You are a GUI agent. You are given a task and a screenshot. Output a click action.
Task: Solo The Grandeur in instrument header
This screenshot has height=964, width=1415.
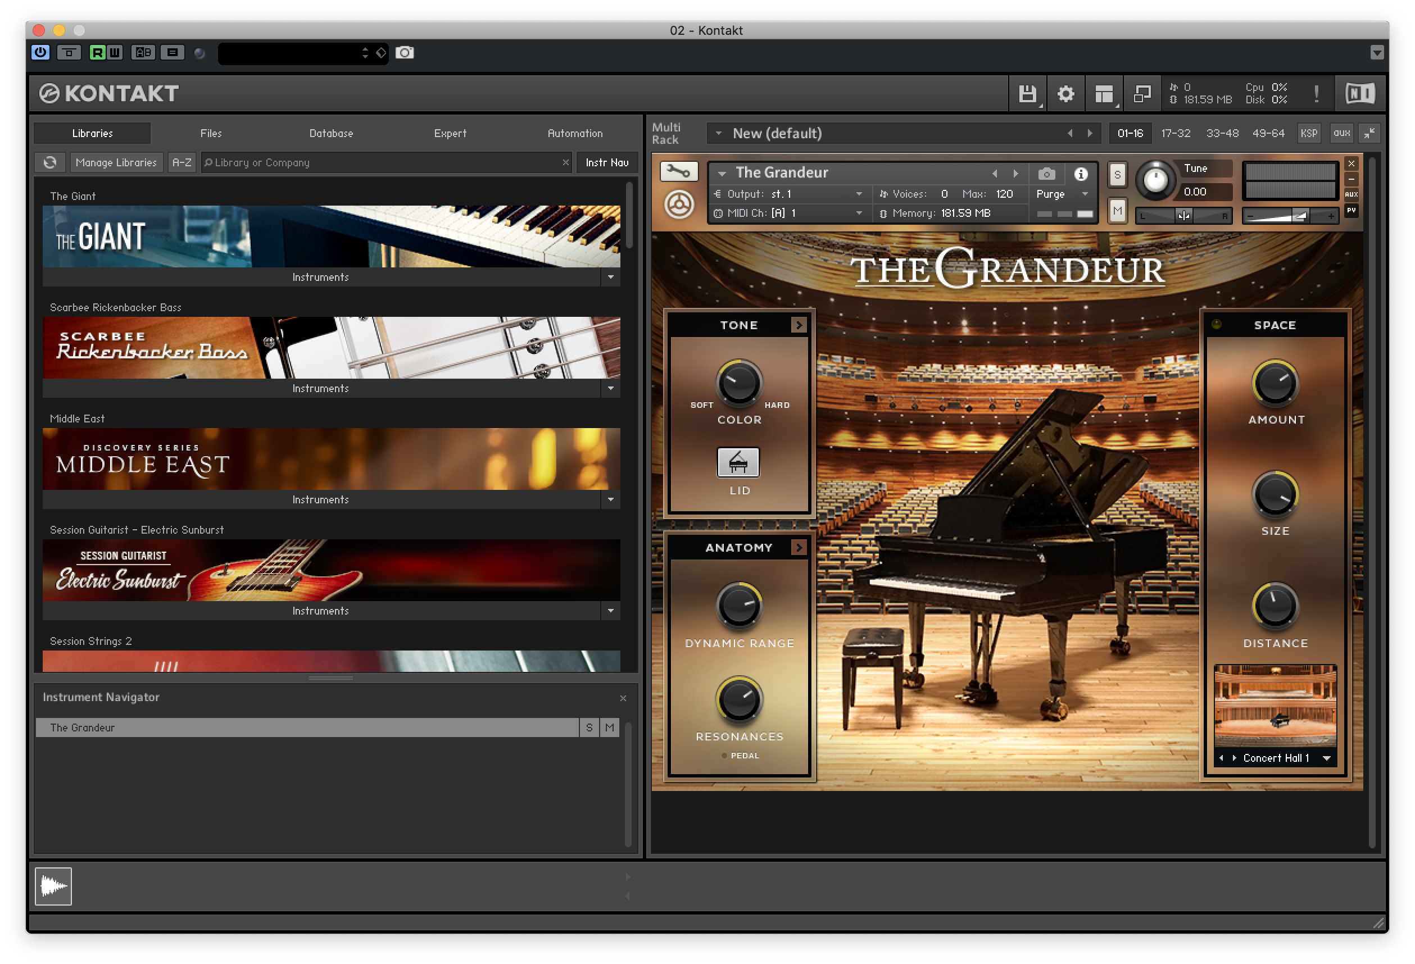(1117, 175)
